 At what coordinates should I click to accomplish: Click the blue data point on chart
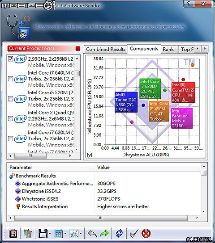click(143, 105)
